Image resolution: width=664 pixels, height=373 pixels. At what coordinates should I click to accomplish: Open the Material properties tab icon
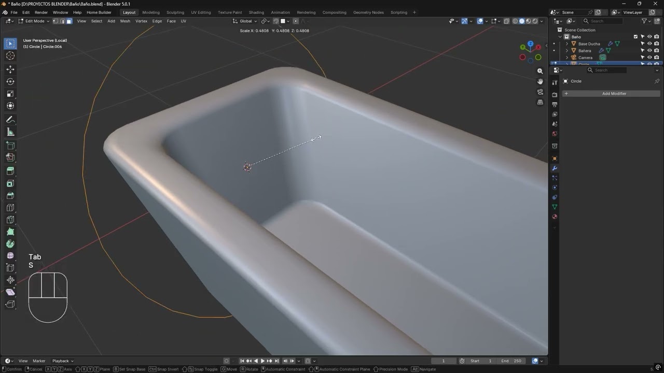point(555,217)
